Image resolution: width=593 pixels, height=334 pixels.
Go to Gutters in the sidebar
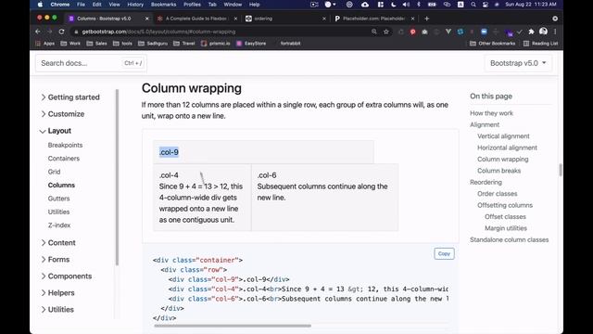click(x=58, y=199)
